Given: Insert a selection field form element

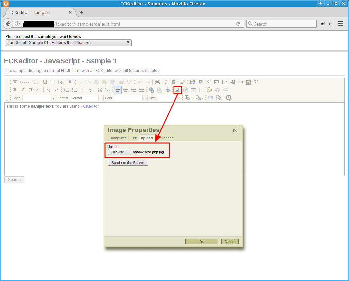Looking at the screenshot, I should (232, 82).
